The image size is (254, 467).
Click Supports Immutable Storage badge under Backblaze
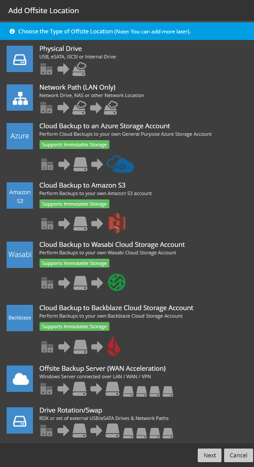tap(74, 326)
